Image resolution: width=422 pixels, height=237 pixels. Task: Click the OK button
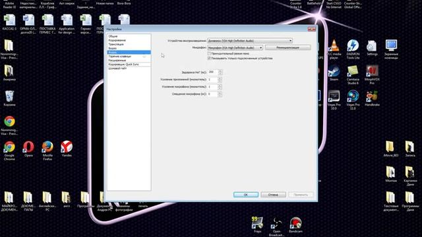pyautogui.click(x=246, y=195)
